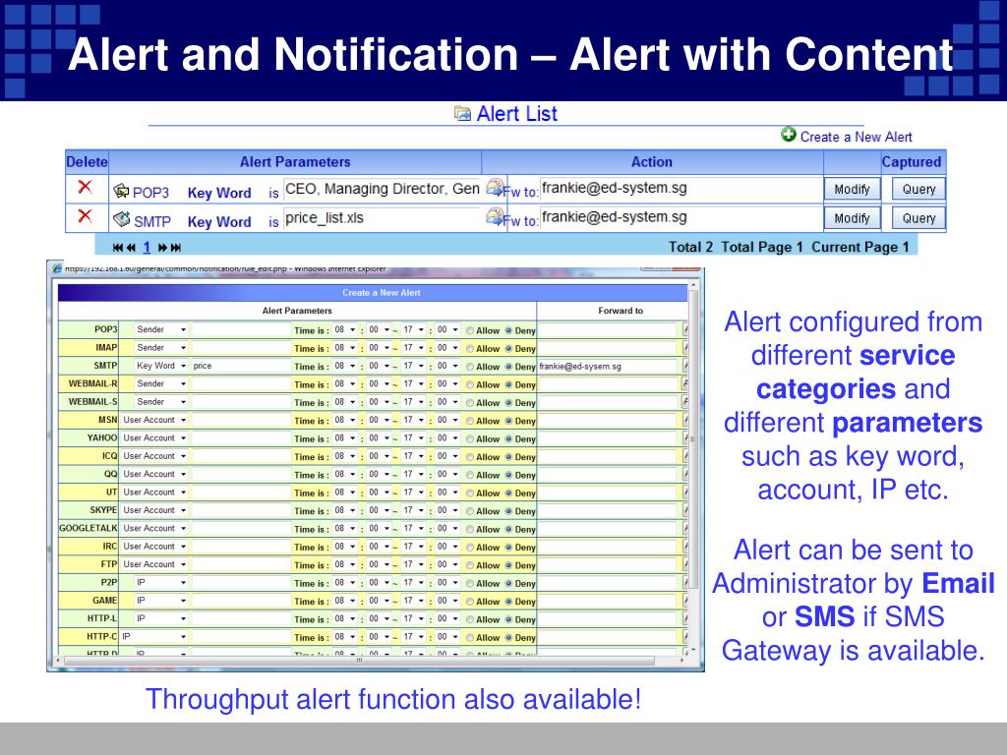Click the SMTP service icon in Alert List

(121, 219)
